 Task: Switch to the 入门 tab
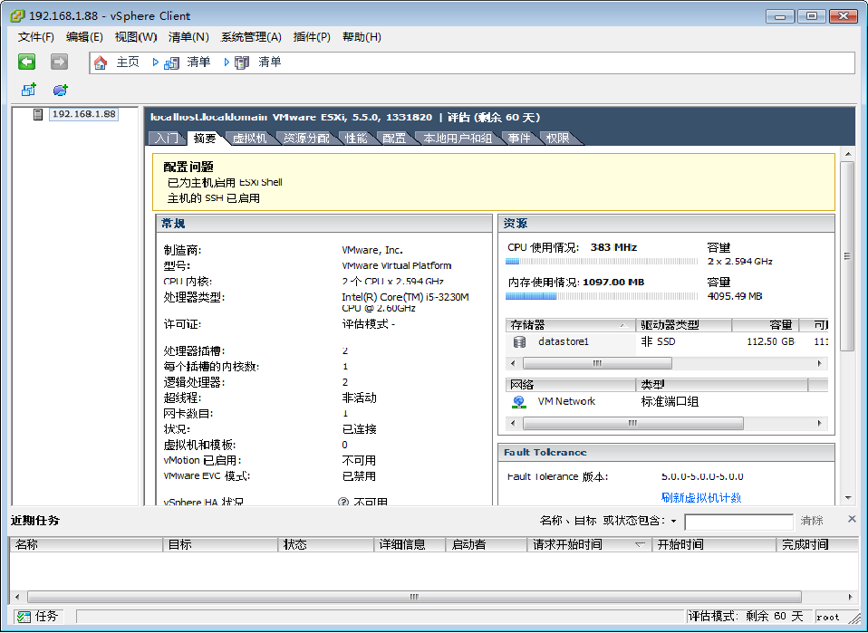pos(167,139)
